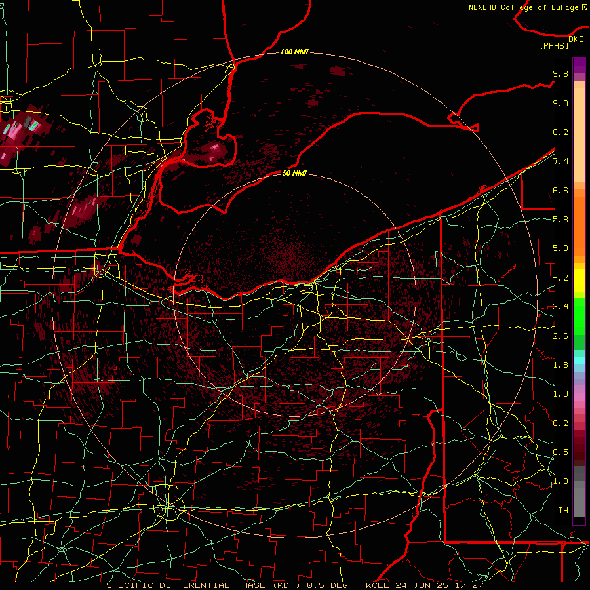Click the 4.2 scale value
Viewport: 590px width, 590px height.
560,278
